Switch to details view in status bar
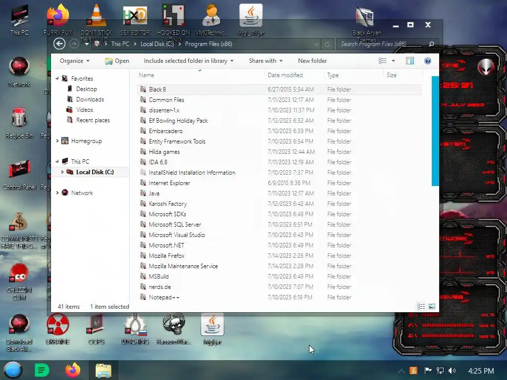Viewport: 507px width, 380px height. point(421,306)
